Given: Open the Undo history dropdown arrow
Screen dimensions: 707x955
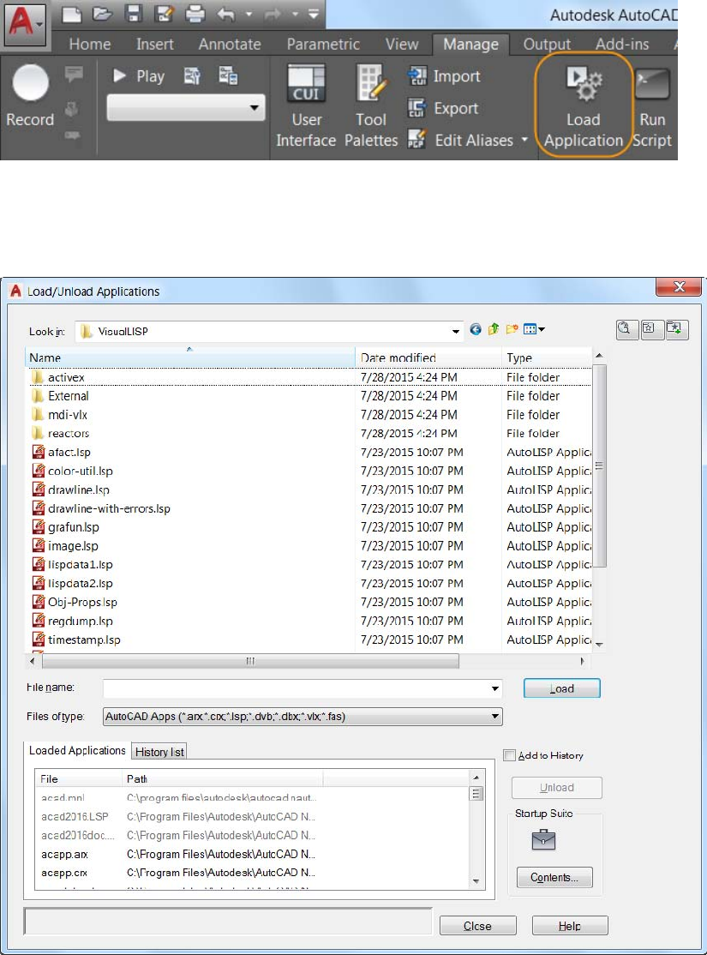Looking at the screenshot, I should 248,14.
